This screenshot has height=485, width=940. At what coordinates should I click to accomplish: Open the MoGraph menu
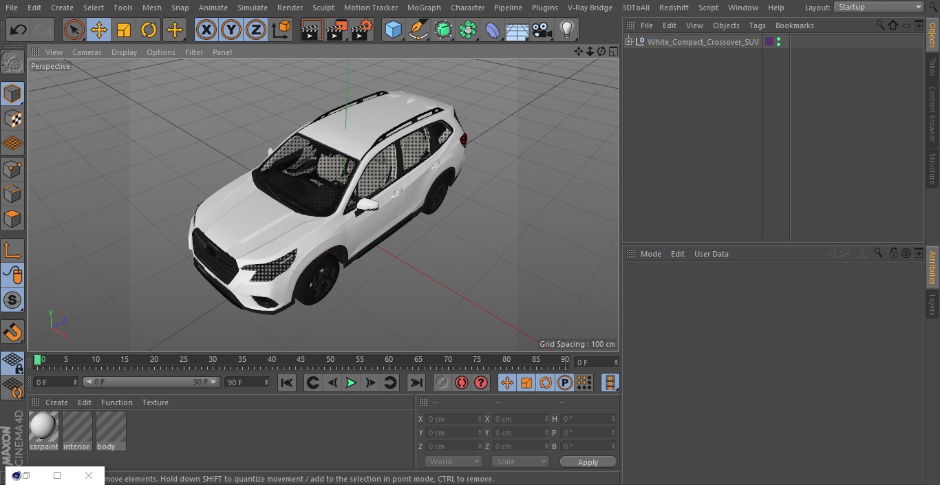click(x=424, y=8)
